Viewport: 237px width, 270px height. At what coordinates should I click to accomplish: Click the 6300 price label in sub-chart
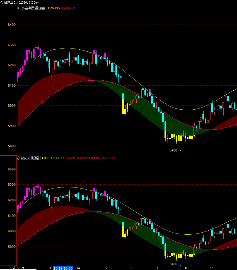(12, 185)
